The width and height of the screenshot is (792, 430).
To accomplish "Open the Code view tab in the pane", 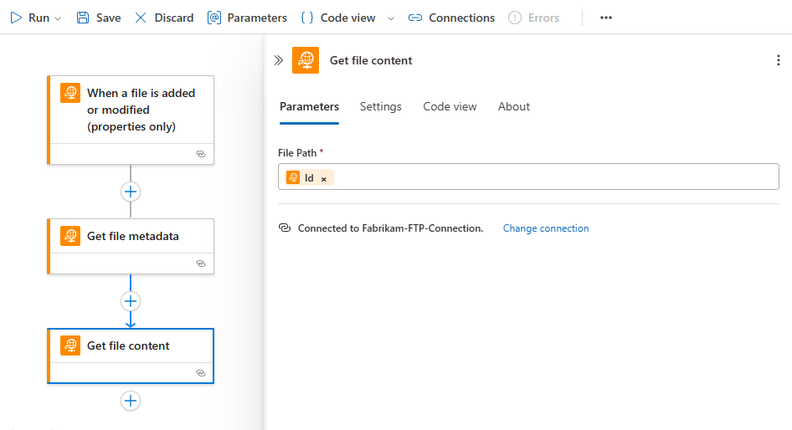I will click(x=450, y=106).
